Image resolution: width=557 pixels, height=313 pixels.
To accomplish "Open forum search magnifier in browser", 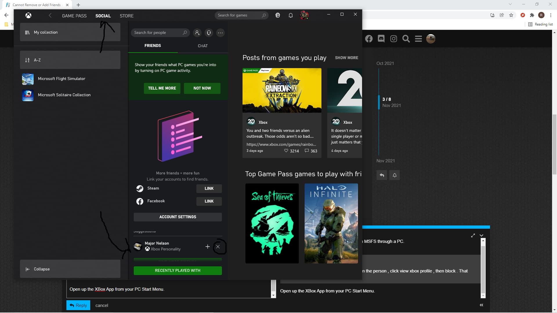I will [406, 39].
